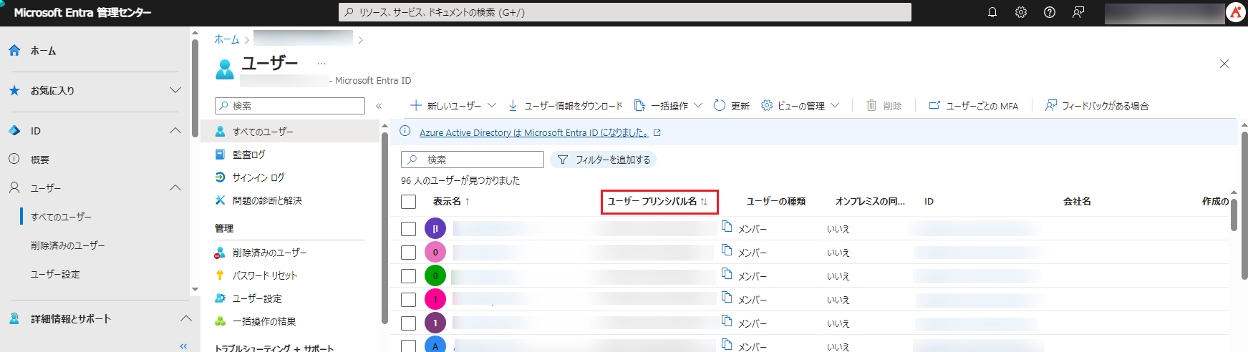Click the ホーム breadcrumb link
The height and width of the screenshot is (352, 1248).
coord(227,39)
